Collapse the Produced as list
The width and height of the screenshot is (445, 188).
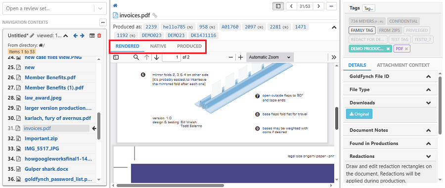coord(334,27)
